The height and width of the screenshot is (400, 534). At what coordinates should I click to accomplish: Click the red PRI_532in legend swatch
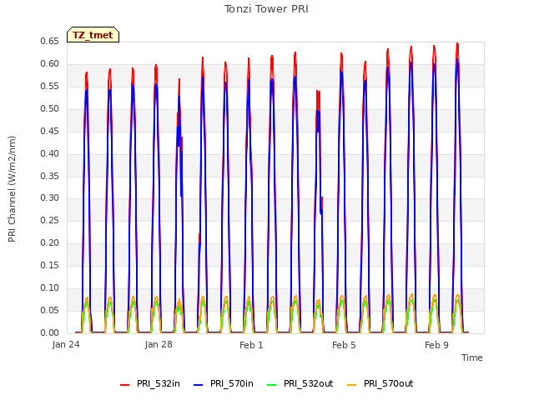point(124,385)
